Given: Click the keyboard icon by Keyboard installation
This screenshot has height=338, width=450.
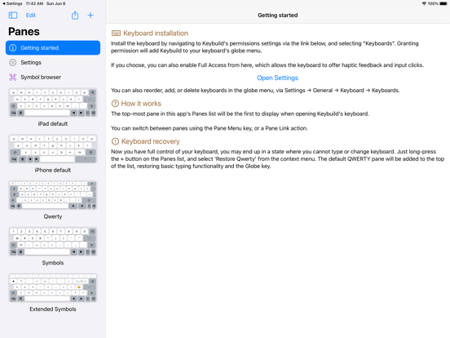Looking at the screenshot, I should point(116,33).
